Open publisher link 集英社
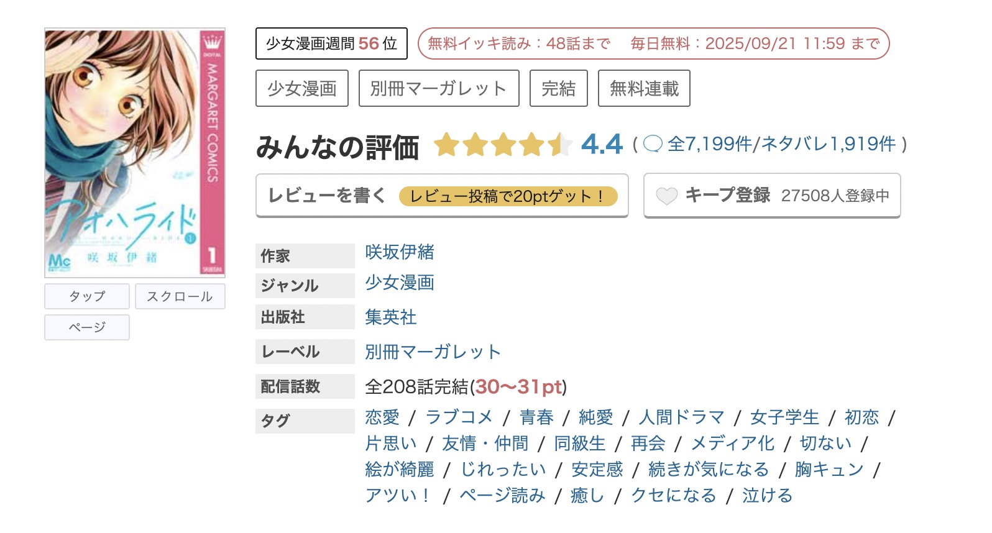Viewport: 992px width, 533px height. (390, 317)
